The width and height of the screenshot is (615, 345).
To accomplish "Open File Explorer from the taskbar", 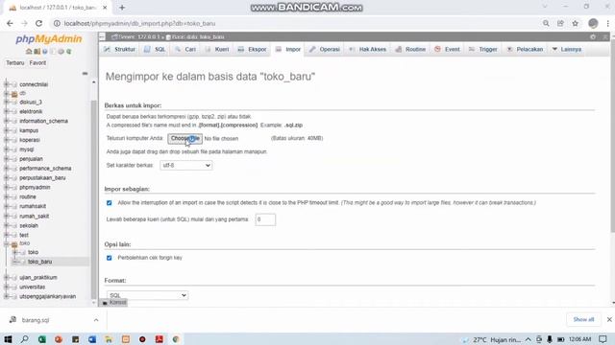I will point(109,339).
